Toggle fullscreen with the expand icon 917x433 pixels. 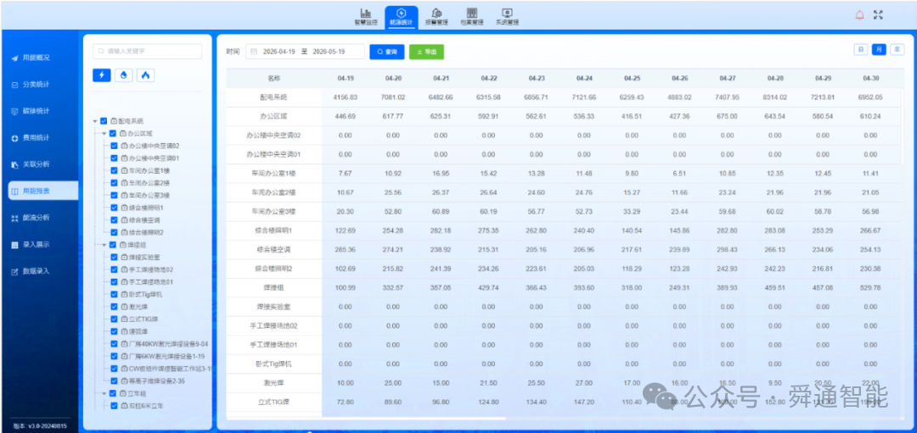click(x=878, y=15)
